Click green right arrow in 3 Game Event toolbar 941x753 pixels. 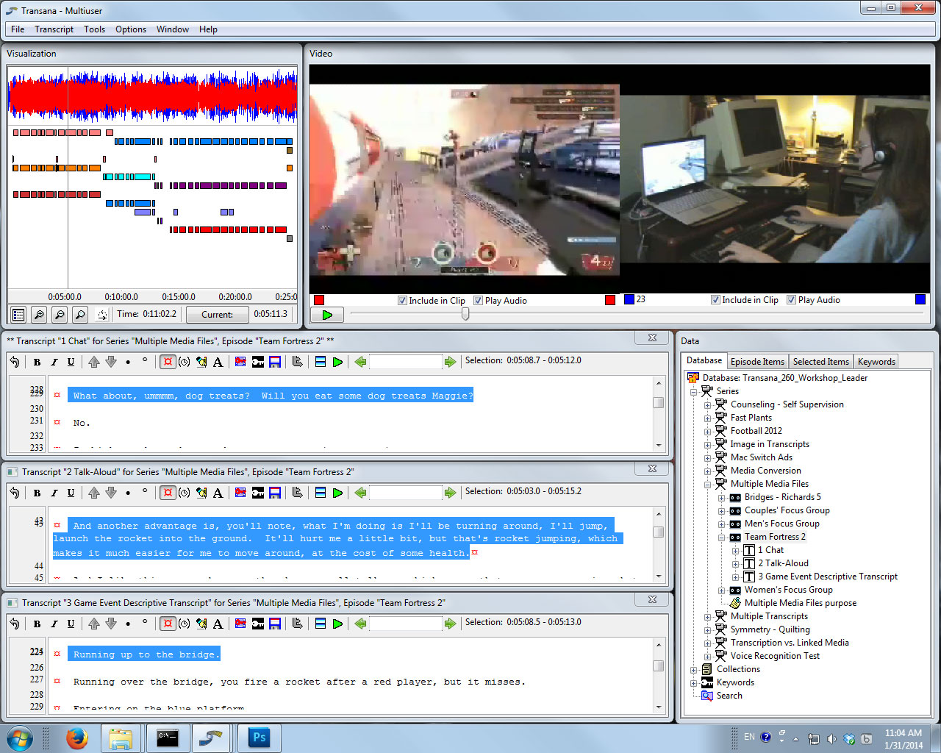(450, 624)
